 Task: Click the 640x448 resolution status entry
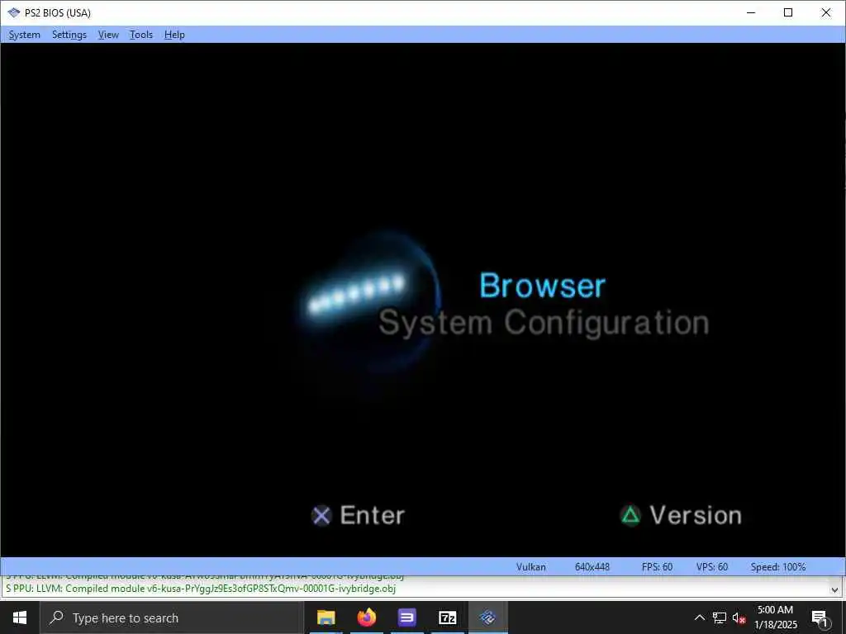click(592, 566)
